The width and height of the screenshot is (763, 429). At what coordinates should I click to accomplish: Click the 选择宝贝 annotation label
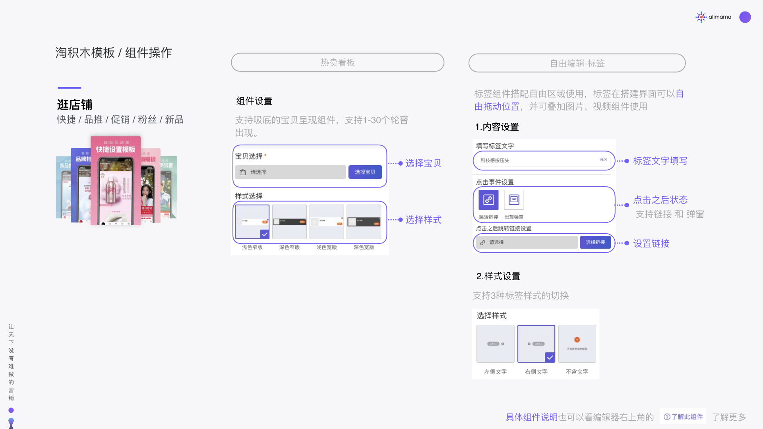point(423,163)
